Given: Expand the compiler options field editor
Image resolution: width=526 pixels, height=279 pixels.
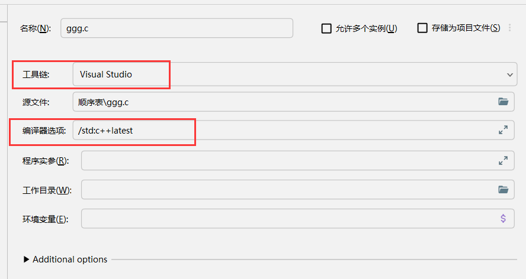Looking at the screenshot, I should [x=503, y=131].
